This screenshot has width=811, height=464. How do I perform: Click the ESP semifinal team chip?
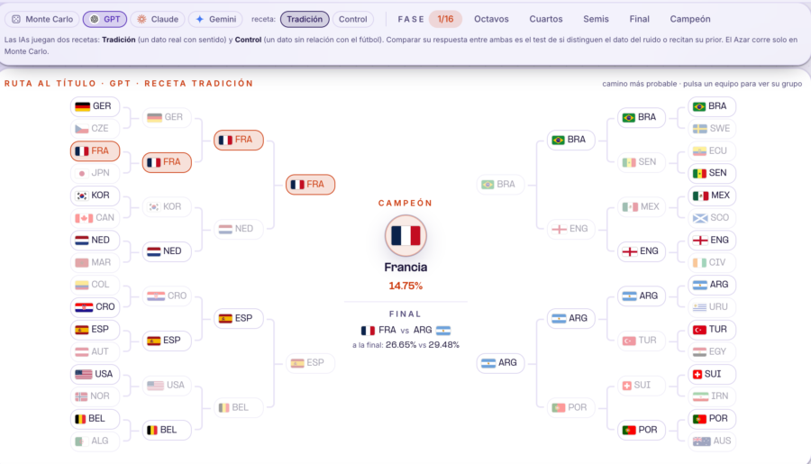(310, 362)
